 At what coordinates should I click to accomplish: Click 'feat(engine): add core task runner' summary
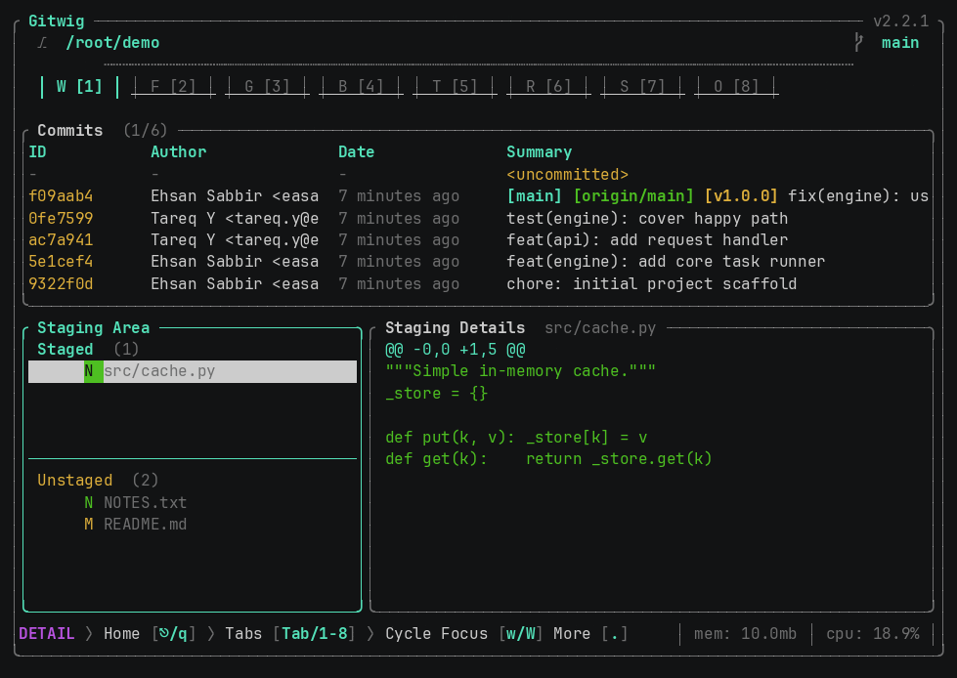tap(666, 262)
